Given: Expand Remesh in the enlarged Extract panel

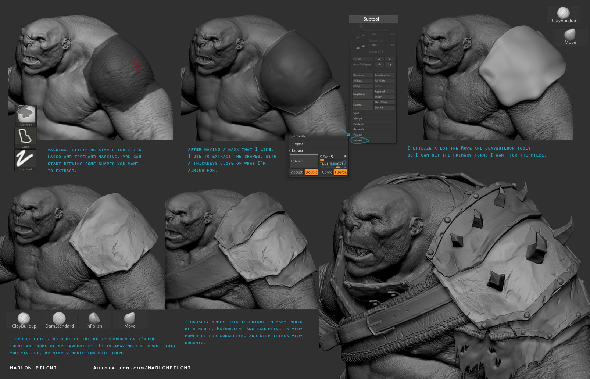Looking at the screenshot, I should pos(318,136).
